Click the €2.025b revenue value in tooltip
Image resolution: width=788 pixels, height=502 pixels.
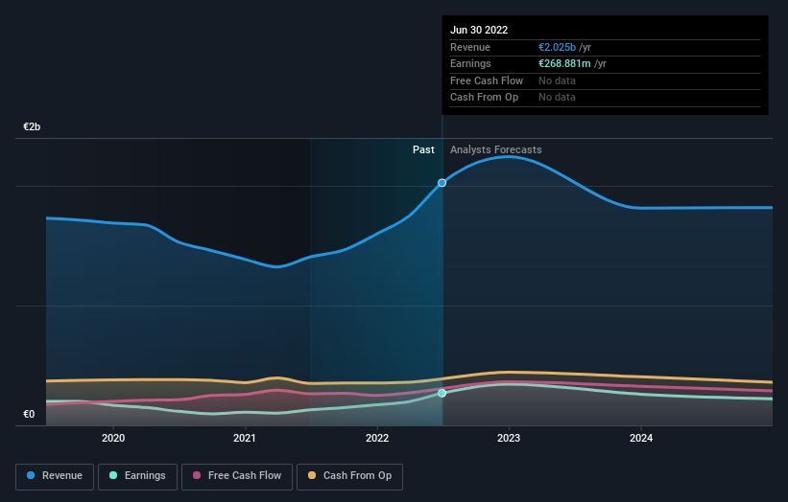(557, 47)
